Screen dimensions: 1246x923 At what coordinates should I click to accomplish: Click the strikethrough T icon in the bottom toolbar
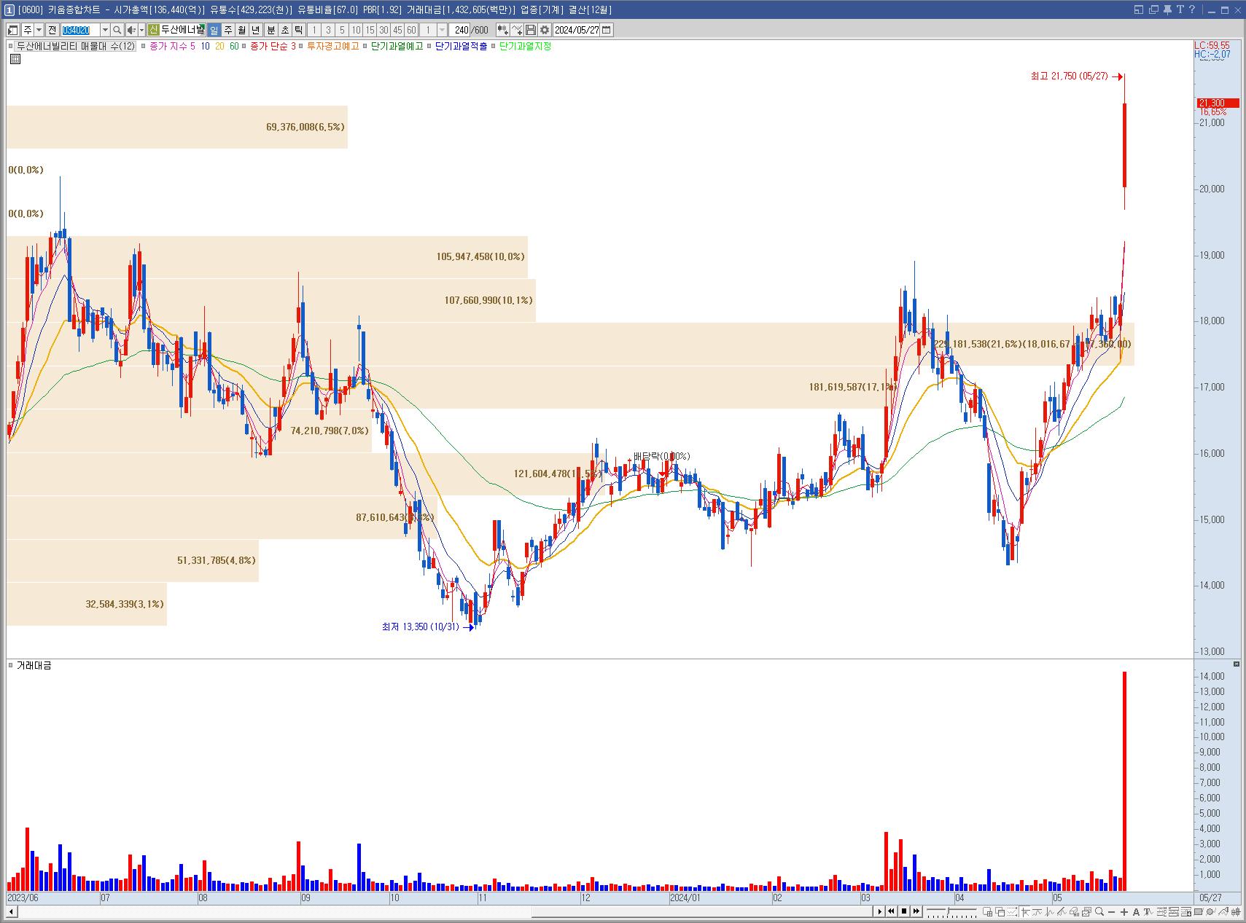tap(1148, 911)
